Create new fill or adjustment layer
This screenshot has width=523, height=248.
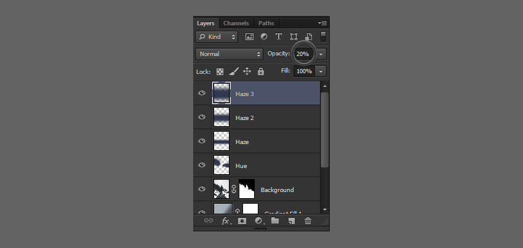point(260,221)
